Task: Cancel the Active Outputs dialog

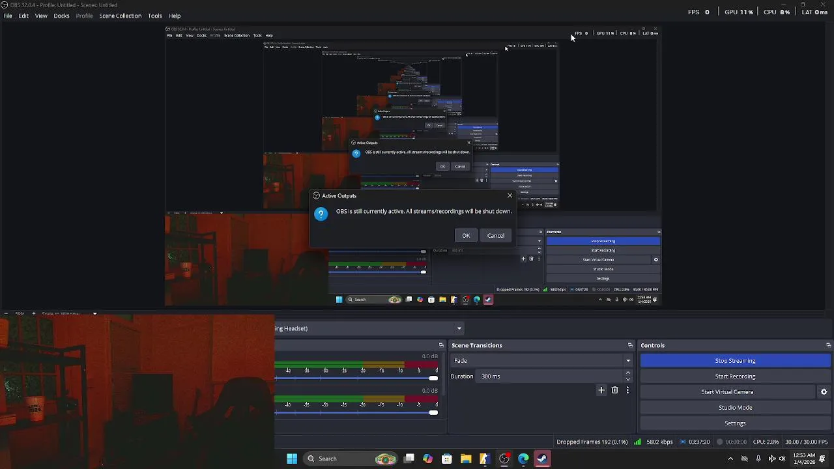Action: point(496,235)
